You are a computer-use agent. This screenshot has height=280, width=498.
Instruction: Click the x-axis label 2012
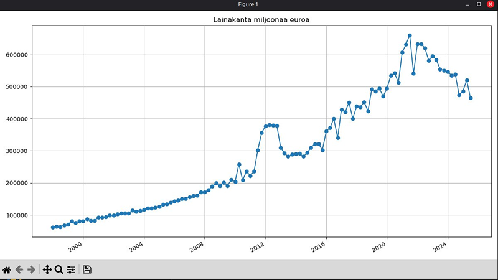[x=257, y=247]
